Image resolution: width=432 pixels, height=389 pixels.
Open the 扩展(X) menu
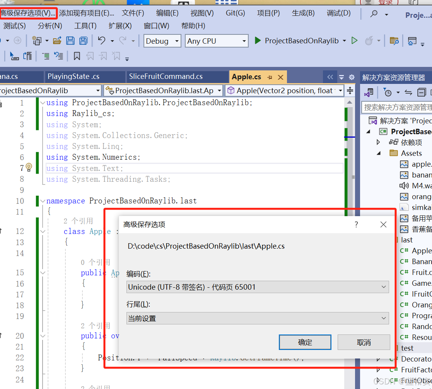[120, 26]
